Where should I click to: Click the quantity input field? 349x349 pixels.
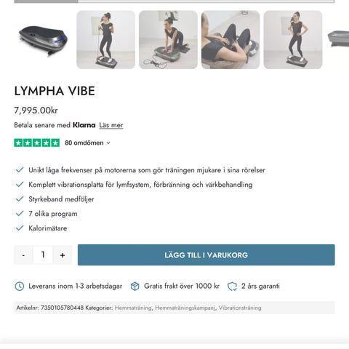coord(43,255)
